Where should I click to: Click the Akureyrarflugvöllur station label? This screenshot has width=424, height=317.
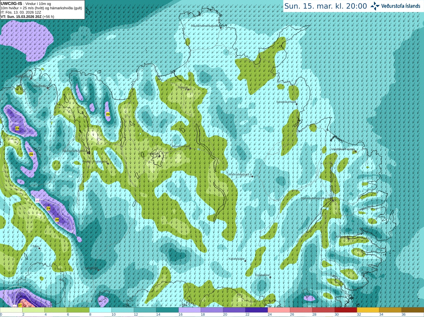click(x=75, y=151)
